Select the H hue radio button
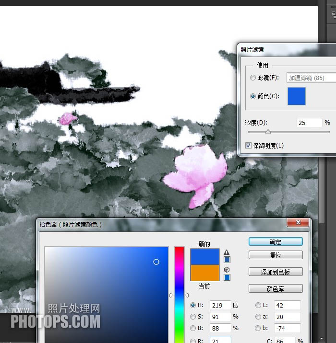The image size is (336, 343). click(x=193, y=305)
